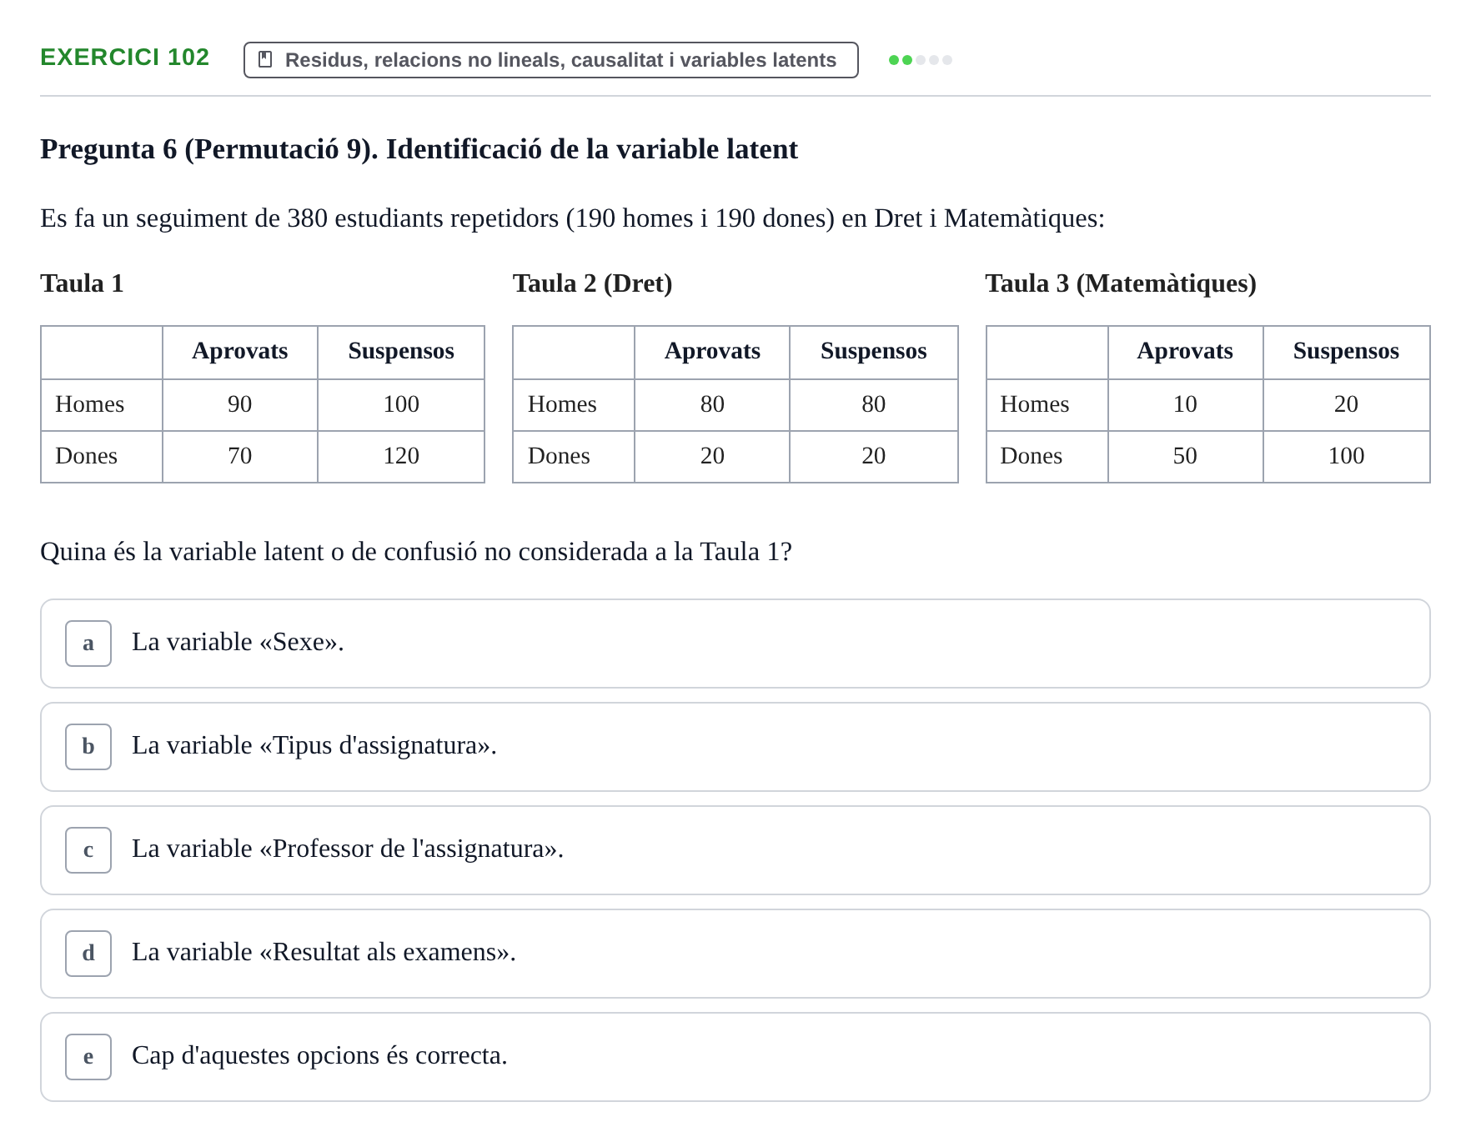The height and width of the screenshot is (1142, 1471).
Task: Click the Pregunta 6 question title
Action: (x=419, y=149)
